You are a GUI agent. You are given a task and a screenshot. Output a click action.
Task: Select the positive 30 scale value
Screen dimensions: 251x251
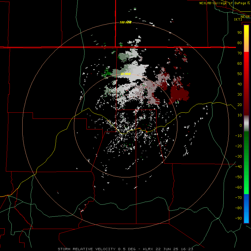(240, 95)
